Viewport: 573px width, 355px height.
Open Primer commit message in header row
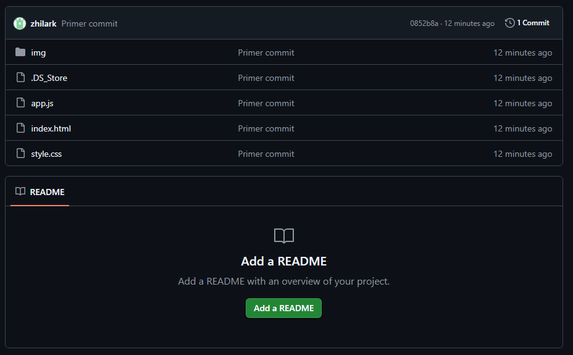90,23
